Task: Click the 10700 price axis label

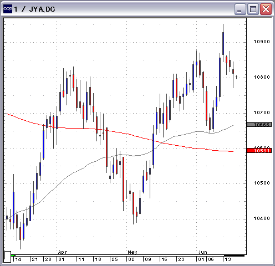Action: pyautogui.click(x=262, y=112)
